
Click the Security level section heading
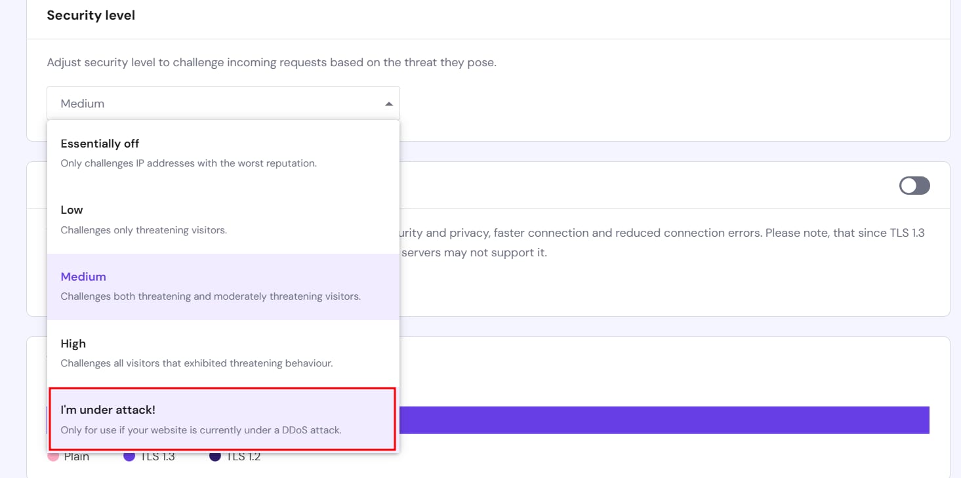pos(91,15)
